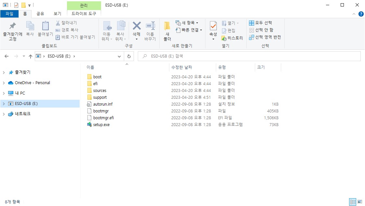Open Help question mark icon
The image size is (365, 206).
(361, 14)
